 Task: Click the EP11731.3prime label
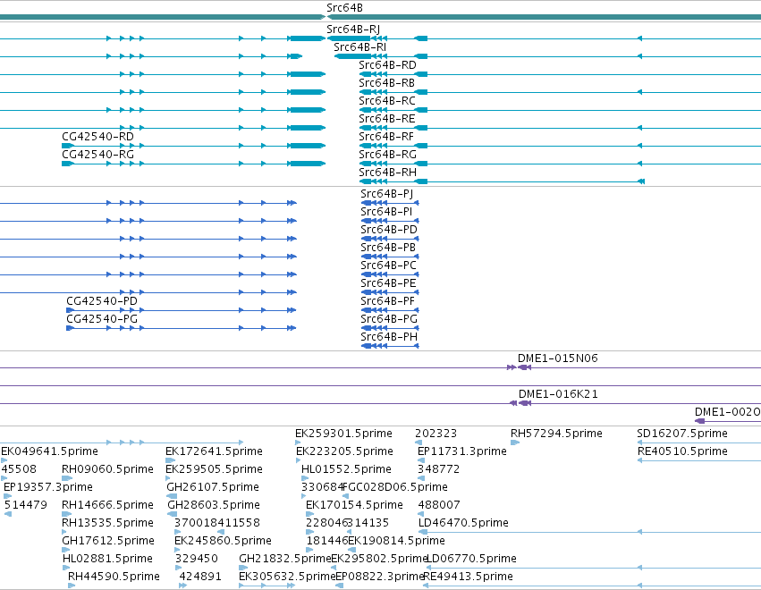[x=462, y=451]
